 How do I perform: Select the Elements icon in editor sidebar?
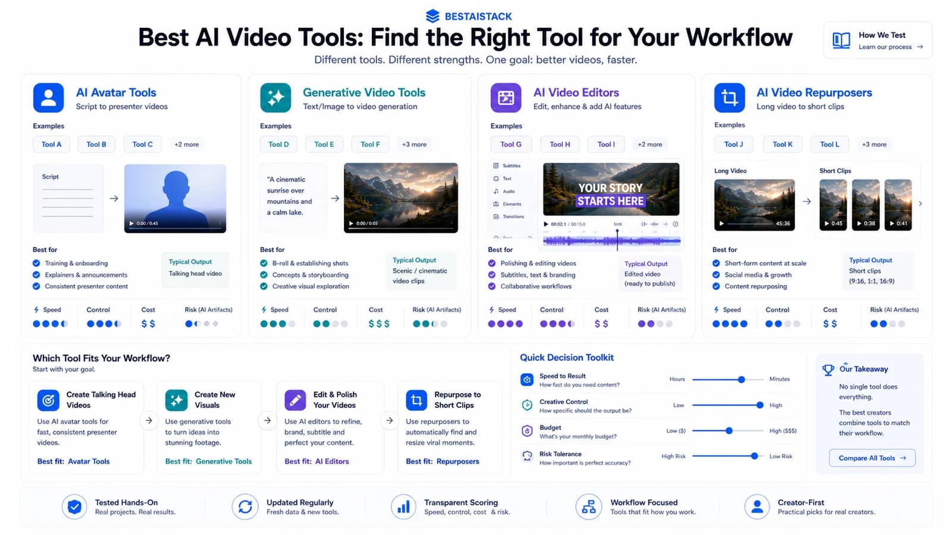[x=496, y=204]
